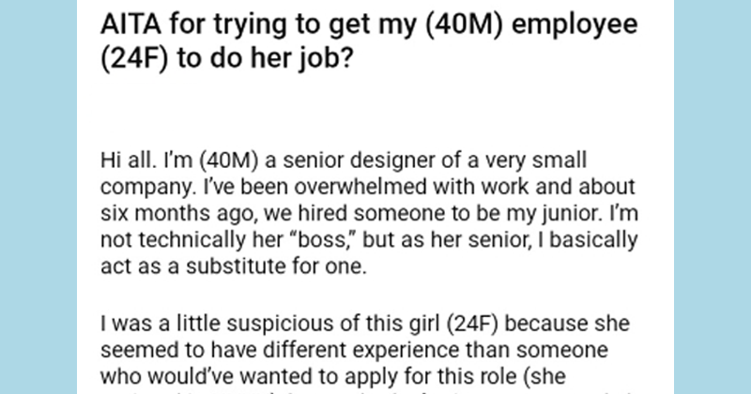The height and width of the screenshot is (394, 751).
Task: Click the line "act as a substitute for one."
Action: click(x=234, y=265)
